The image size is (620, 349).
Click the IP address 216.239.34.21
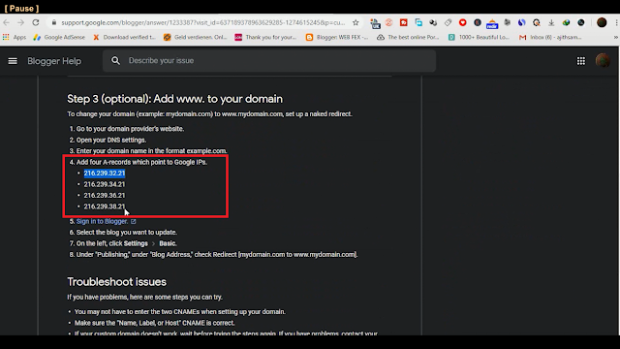coord(105,184)
